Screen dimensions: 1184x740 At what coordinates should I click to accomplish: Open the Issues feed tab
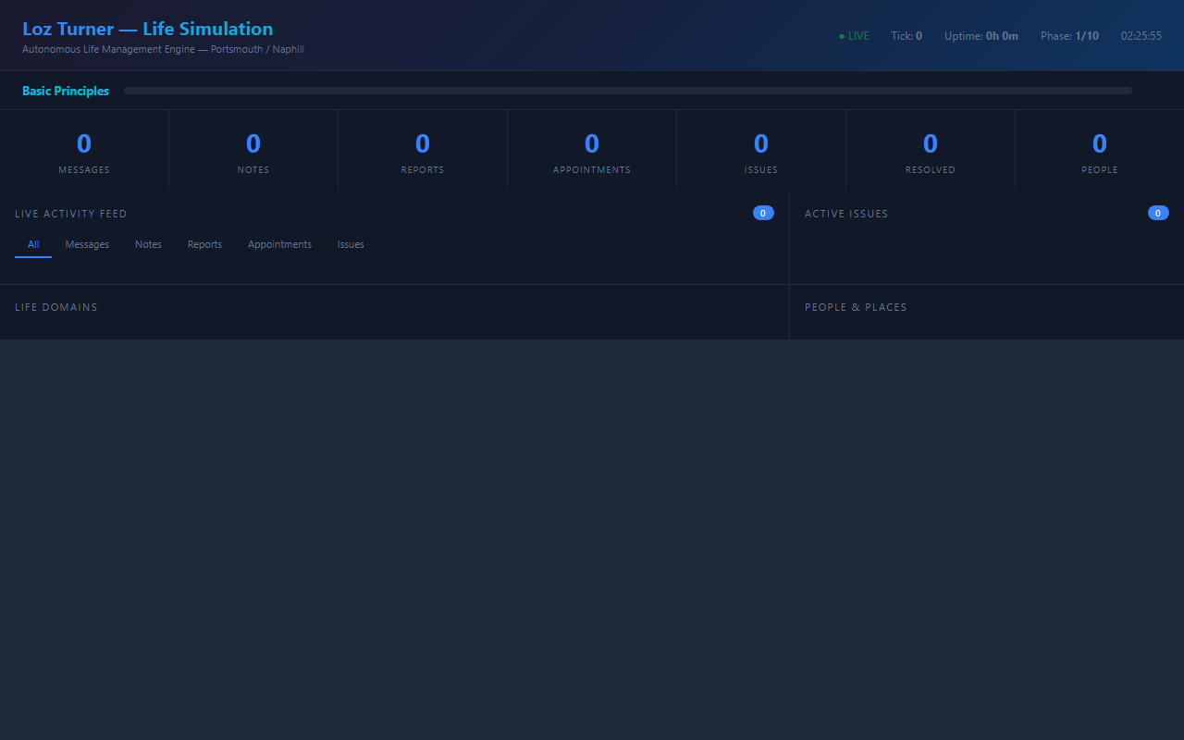351,245
